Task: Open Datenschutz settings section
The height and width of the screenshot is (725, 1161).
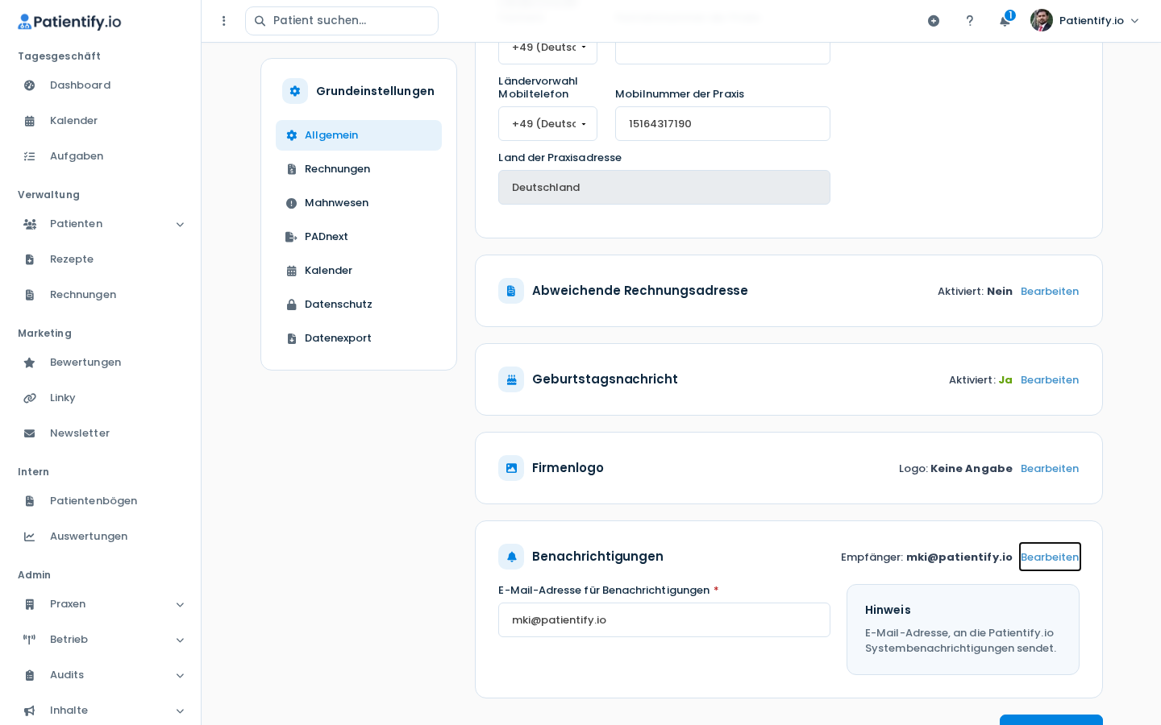Action: pos(359,304)
